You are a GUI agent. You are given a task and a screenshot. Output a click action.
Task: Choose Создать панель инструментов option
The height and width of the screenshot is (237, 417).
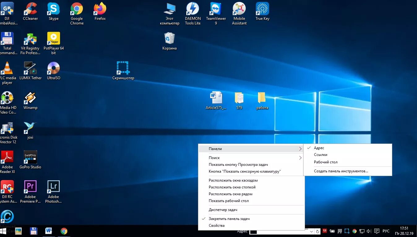(348, 171)
